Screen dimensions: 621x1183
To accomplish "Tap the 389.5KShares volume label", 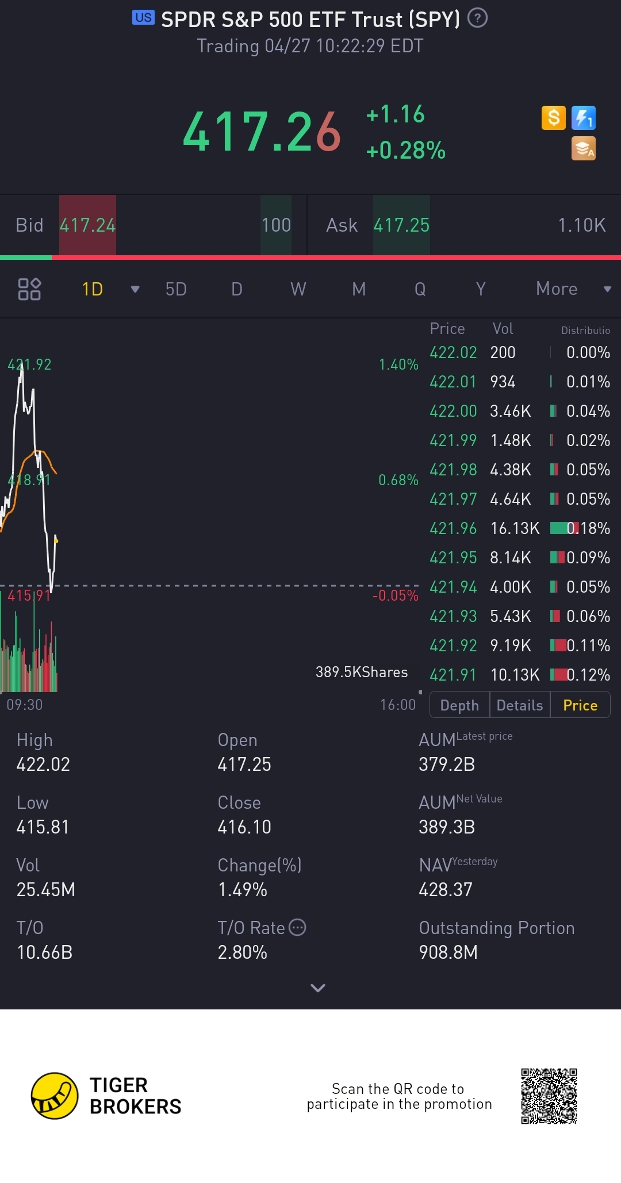I will pyautogui.click(x=362, y=672).
